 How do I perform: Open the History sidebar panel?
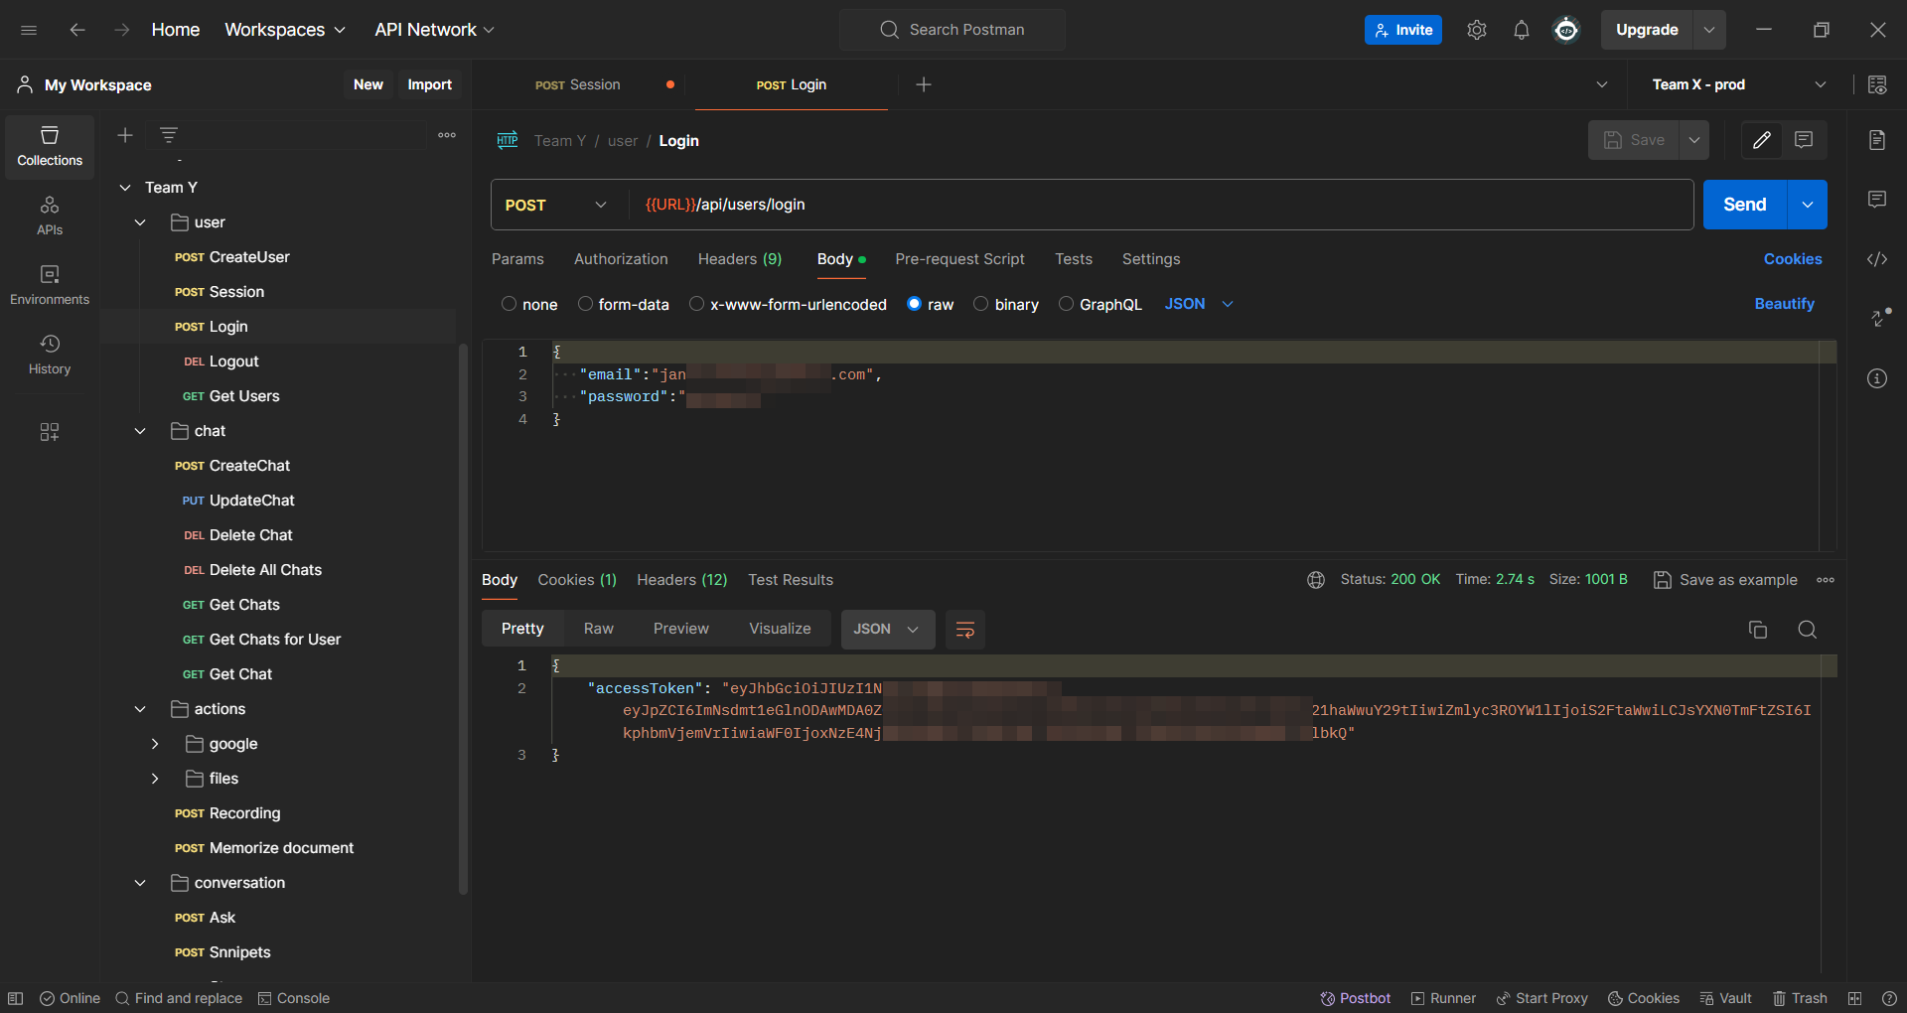(x=50, y=354)
